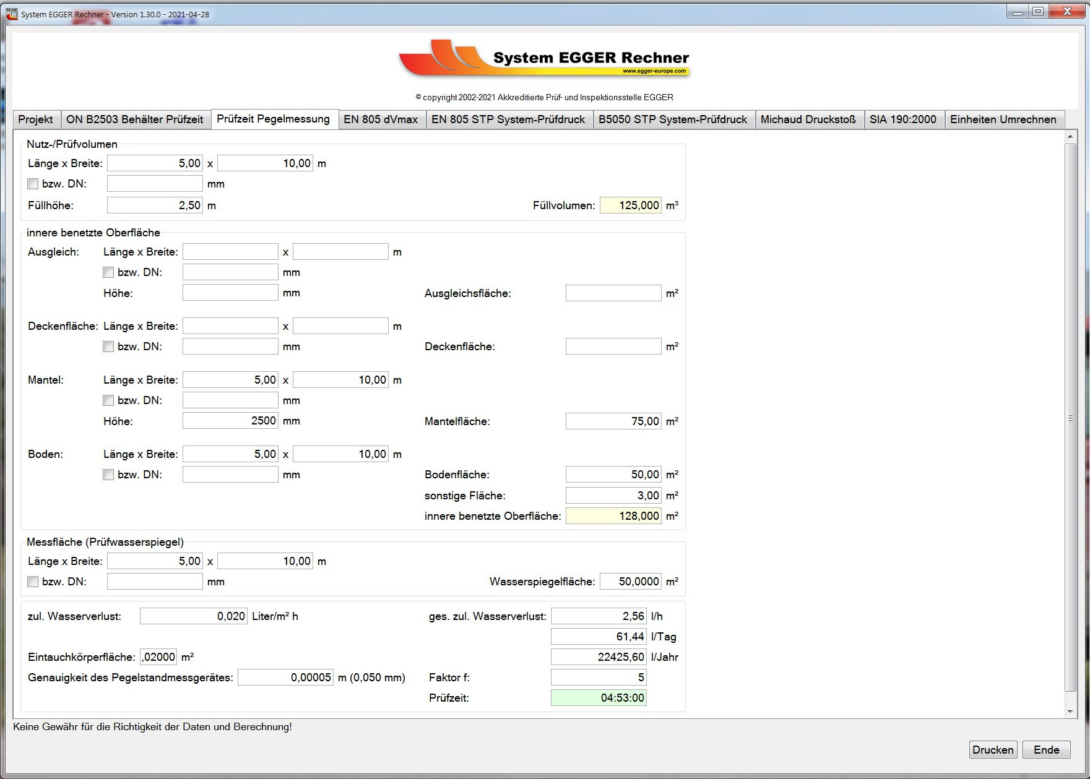Toggle bzw. DN checkbox for Mantel

tap(108, 400)
